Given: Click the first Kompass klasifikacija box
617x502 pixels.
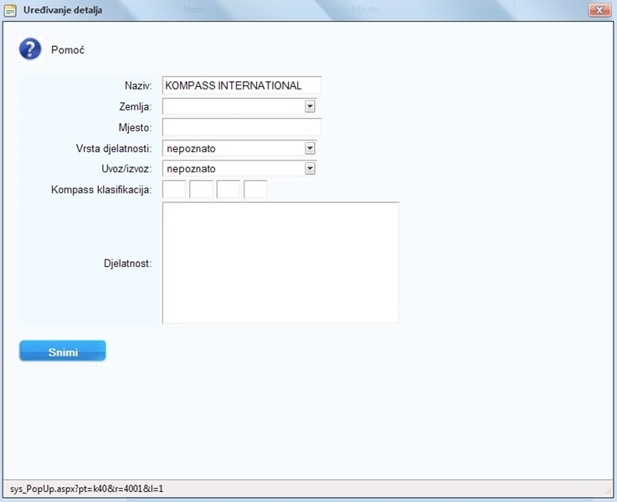Looking at the screenshot, I should click(x=174, y=189).
